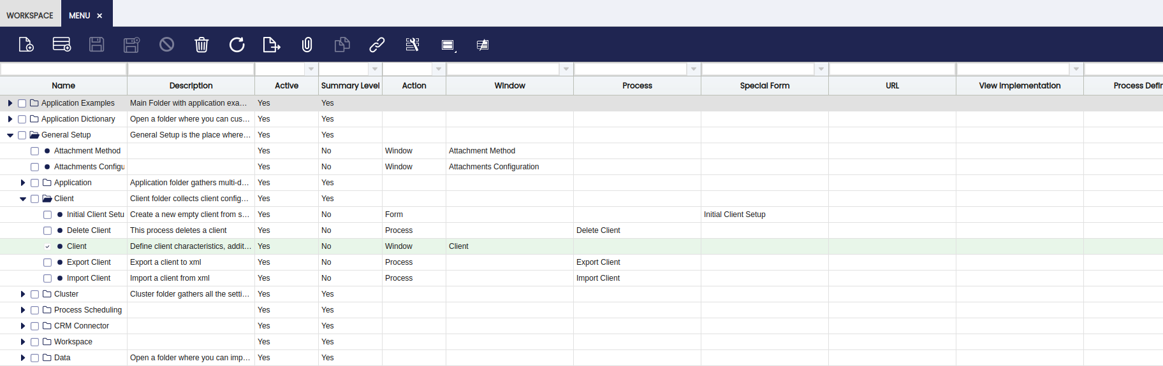The image size is (1163, 366).
Task: Click the insert new row in grid icon
Action: pos(62,45)
